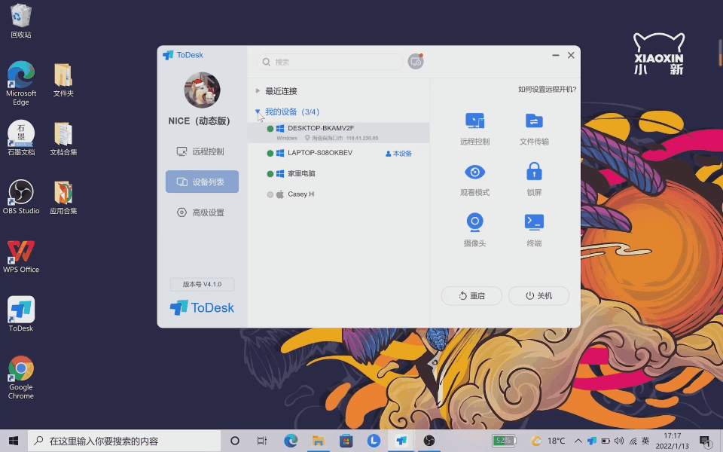Select device LAPTOP-S08OKBEV in the list

320,153
